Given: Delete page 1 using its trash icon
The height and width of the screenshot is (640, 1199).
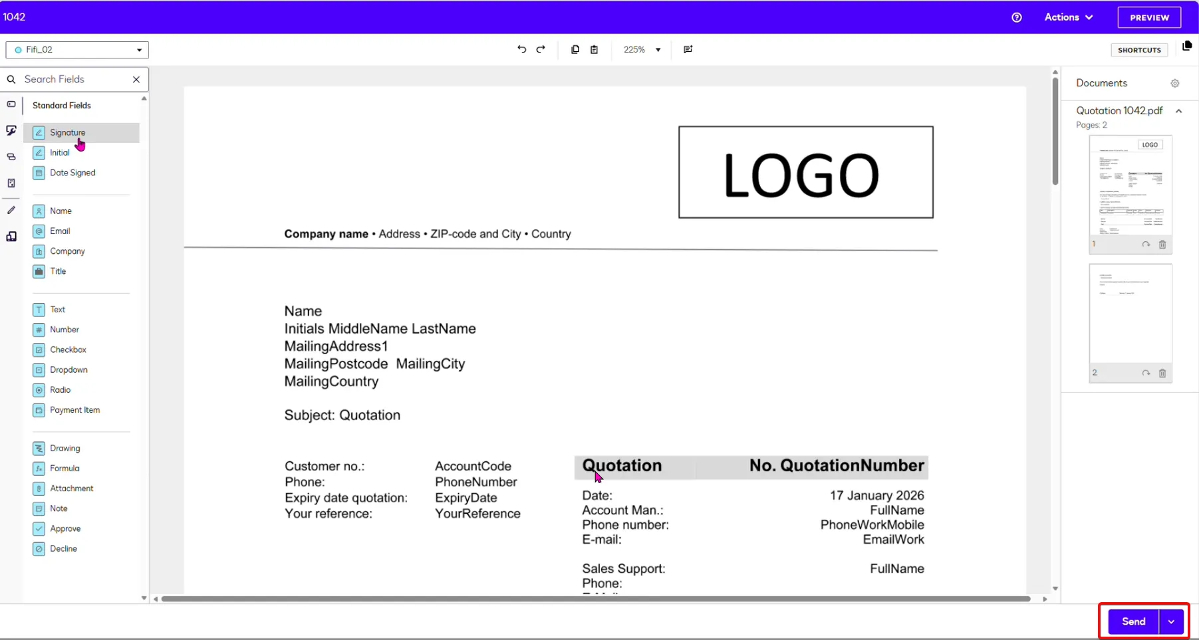Looking at the screenshot, I should coord(1162,244).
